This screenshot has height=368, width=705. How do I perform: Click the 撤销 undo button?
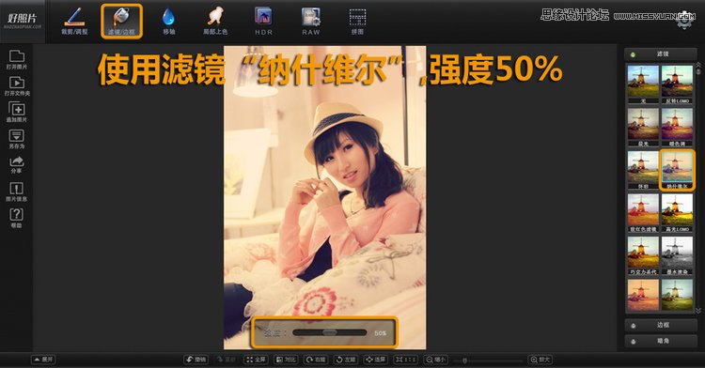[x=196, y=360]
